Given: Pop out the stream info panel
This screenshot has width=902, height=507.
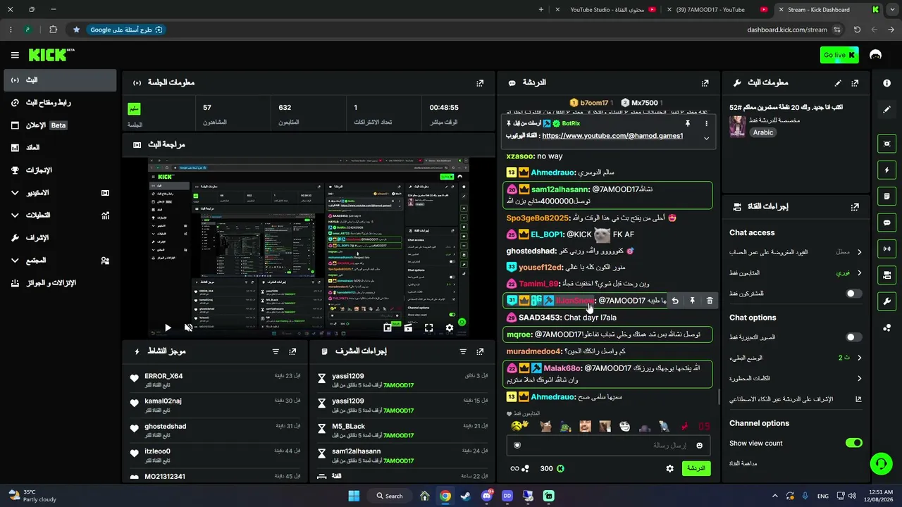Looking at the screenshot, I should click(x=855, y=82).
